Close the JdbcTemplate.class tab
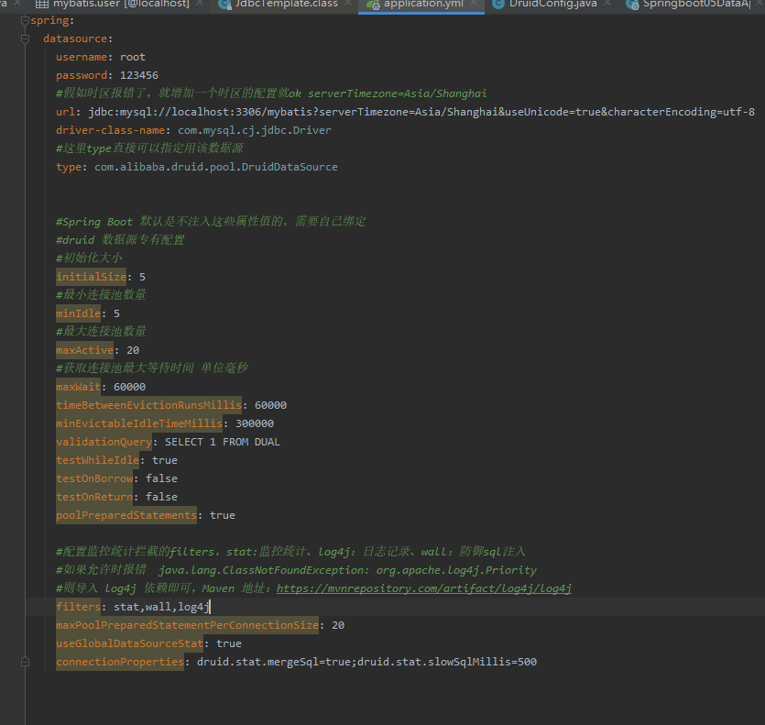The height and width of the screenshot is (725, 765). [348, 5]
